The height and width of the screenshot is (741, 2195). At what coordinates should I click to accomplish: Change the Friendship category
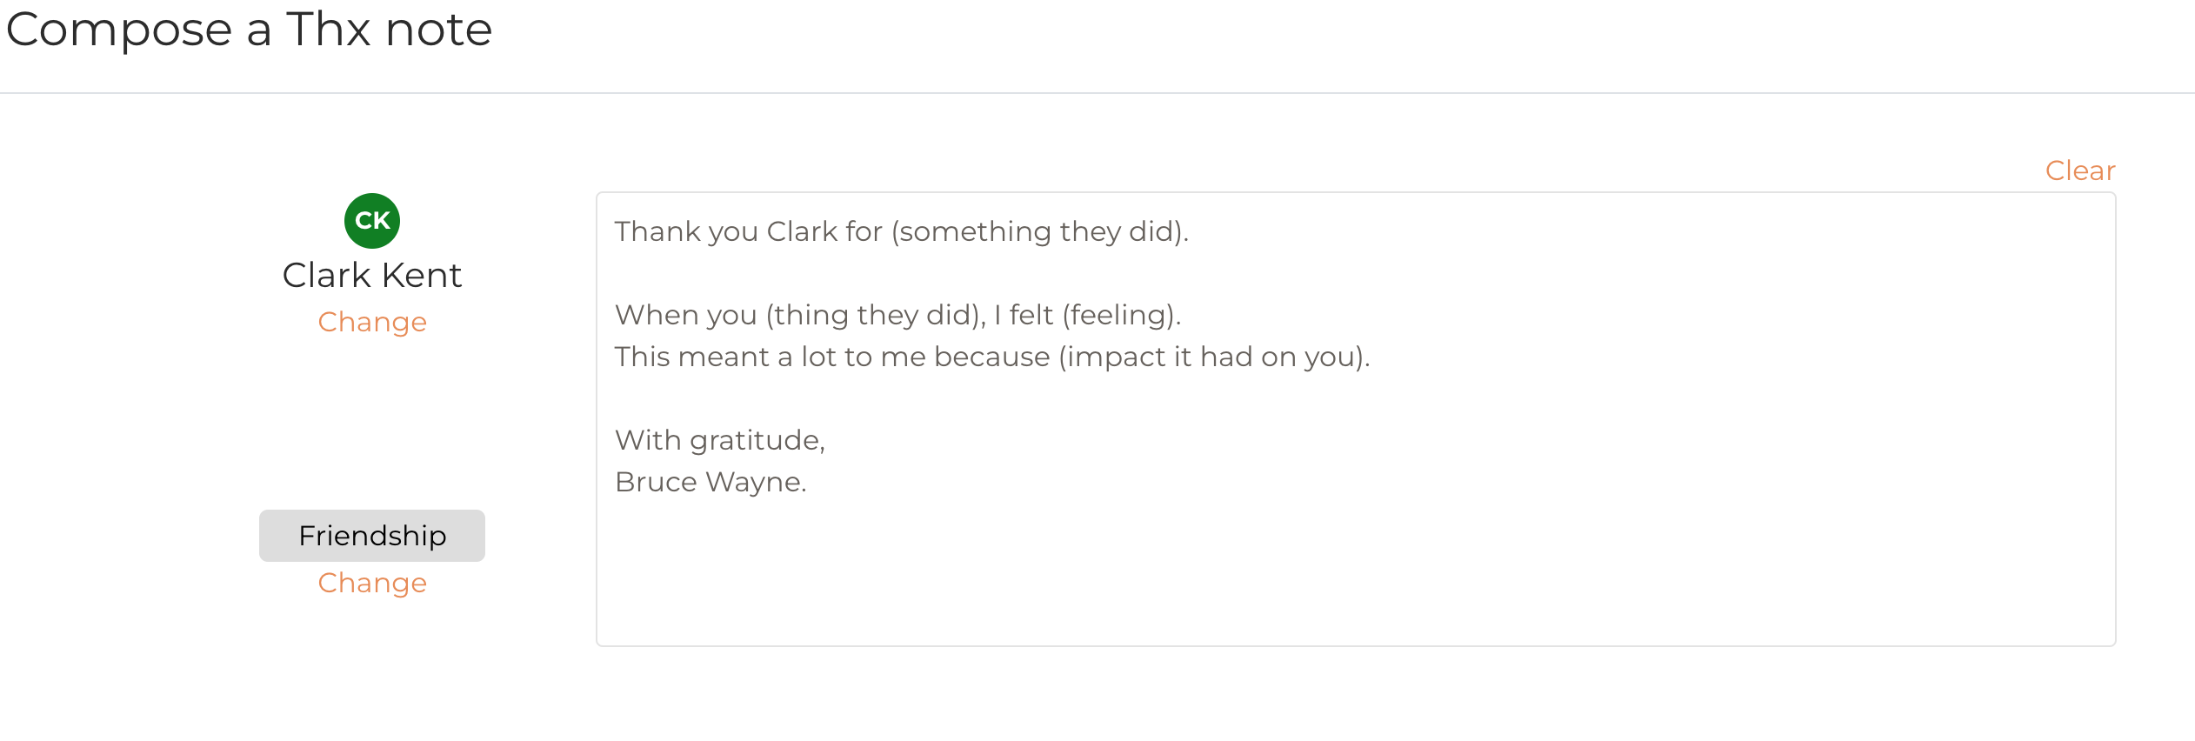(372, 583)
